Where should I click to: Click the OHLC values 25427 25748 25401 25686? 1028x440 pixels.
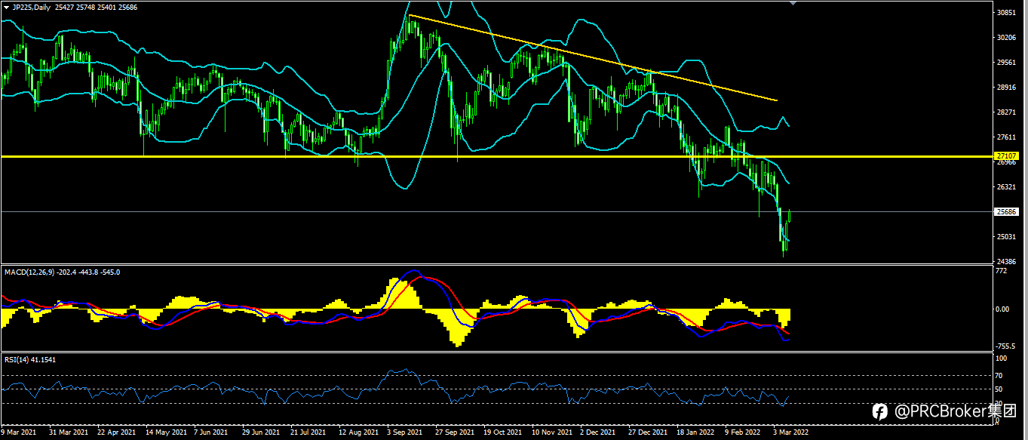pos(94,6)
